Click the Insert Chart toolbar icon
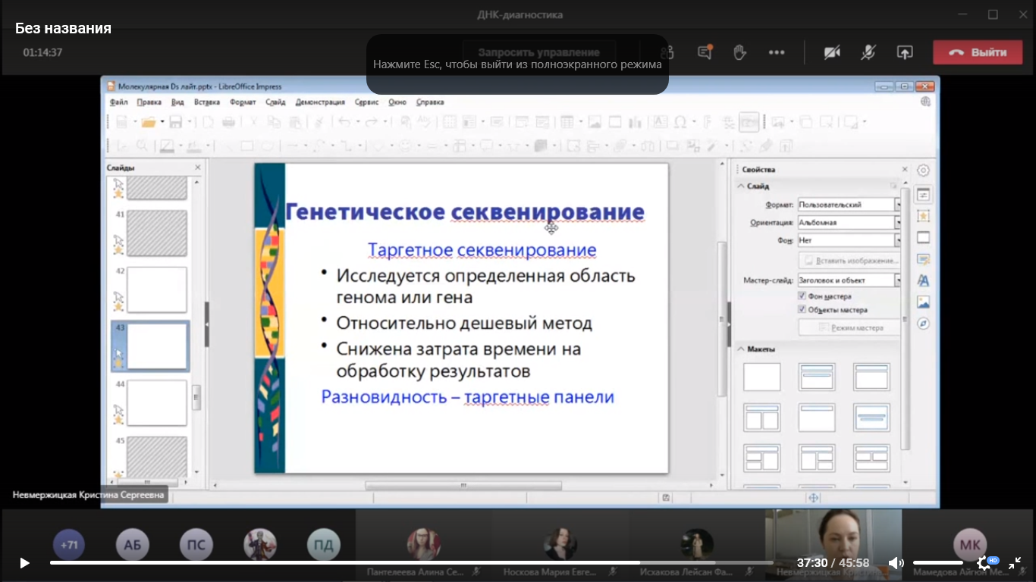 636,122
